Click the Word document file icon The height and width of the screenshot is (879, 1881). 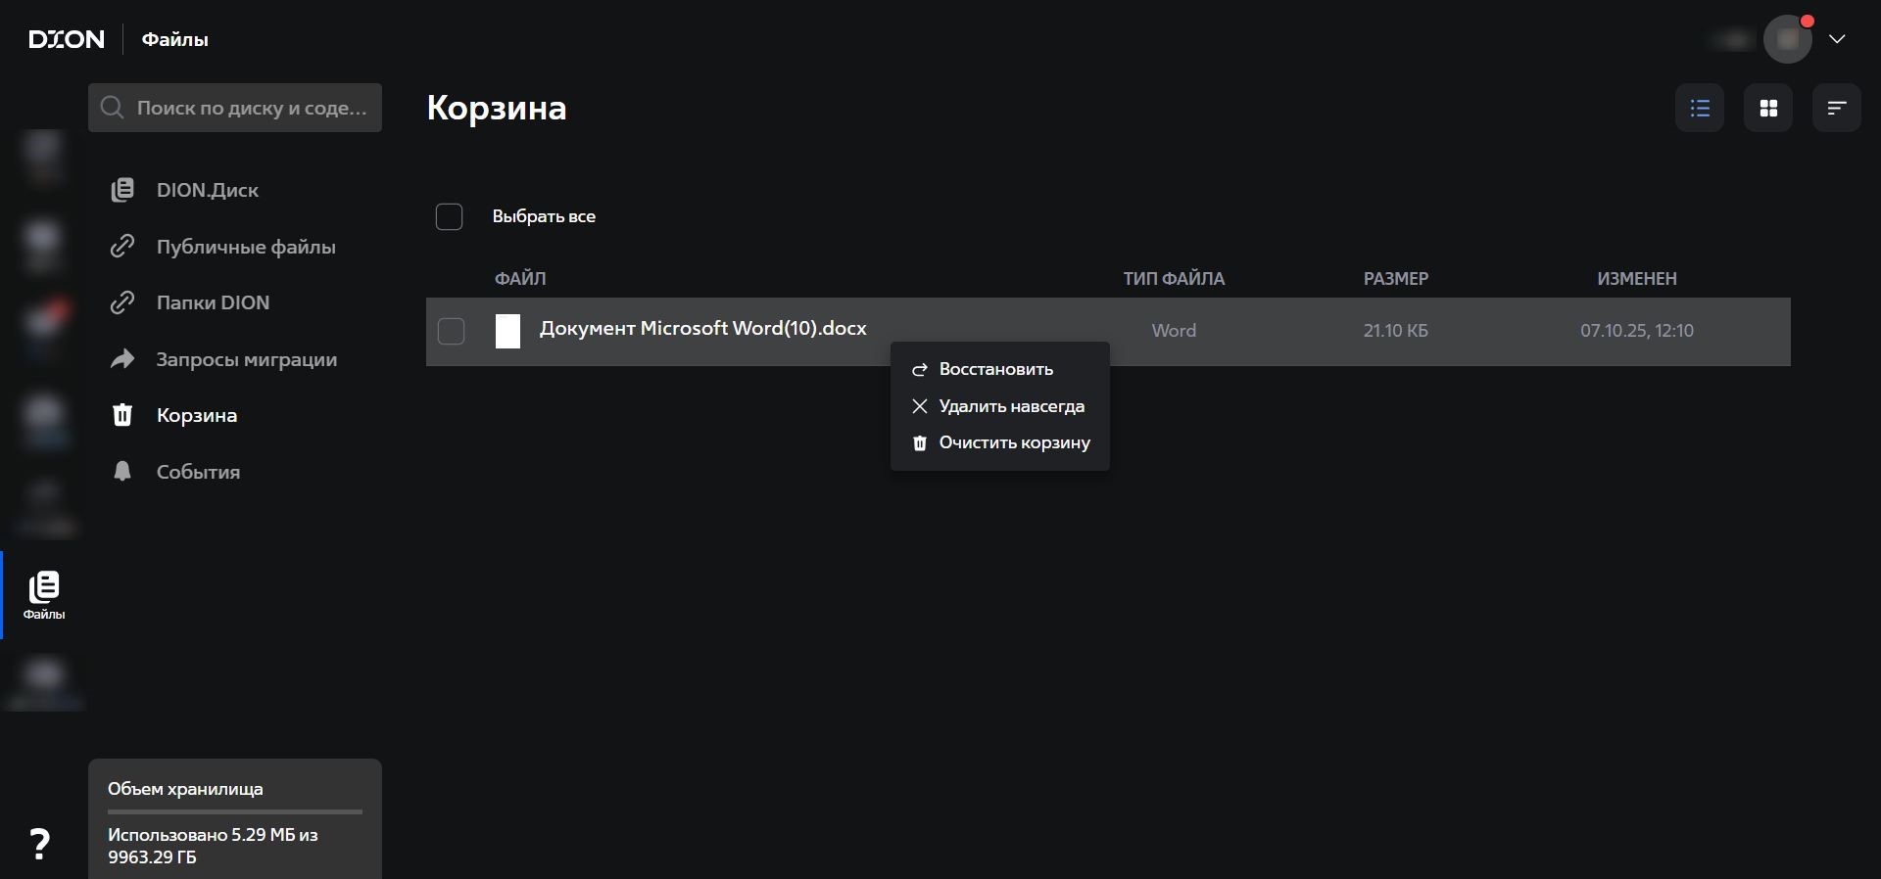507,332
